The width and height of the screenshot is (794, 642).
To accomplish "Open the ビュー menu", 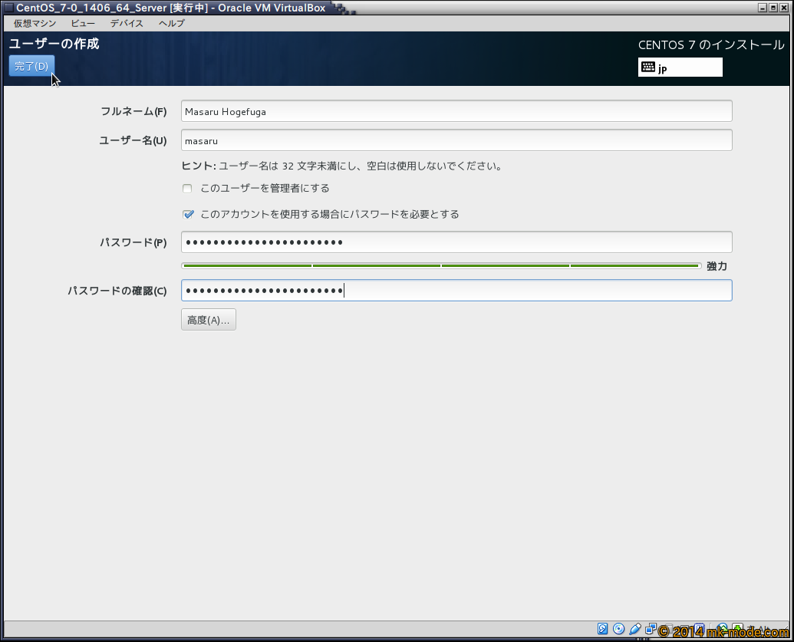I will [83, 23].
